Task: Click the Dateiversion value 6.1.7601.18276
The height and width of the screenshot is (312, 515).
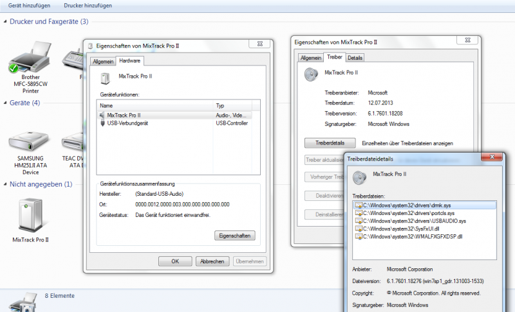Action: (x=435, y=281)
